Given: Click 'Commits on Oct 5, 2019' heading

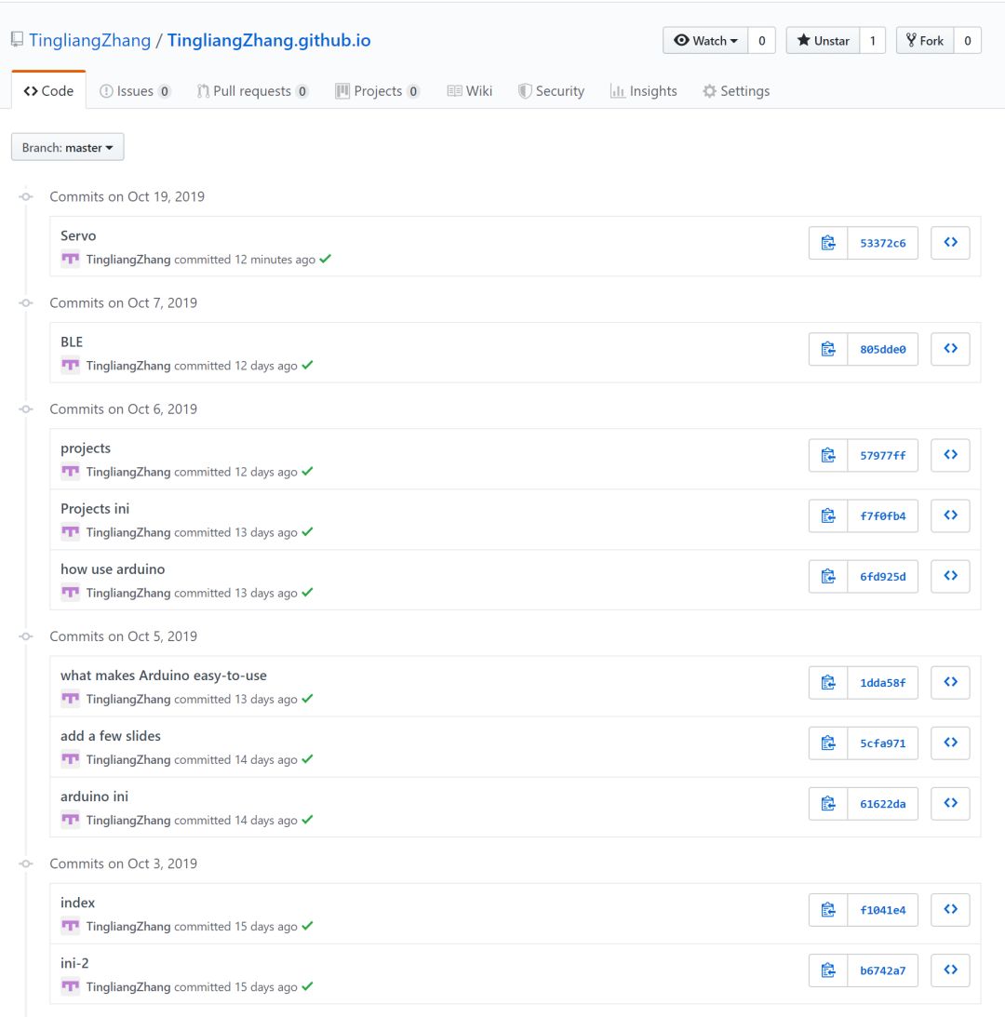Looking at the screenshot, I should click(x=123, y=636).
